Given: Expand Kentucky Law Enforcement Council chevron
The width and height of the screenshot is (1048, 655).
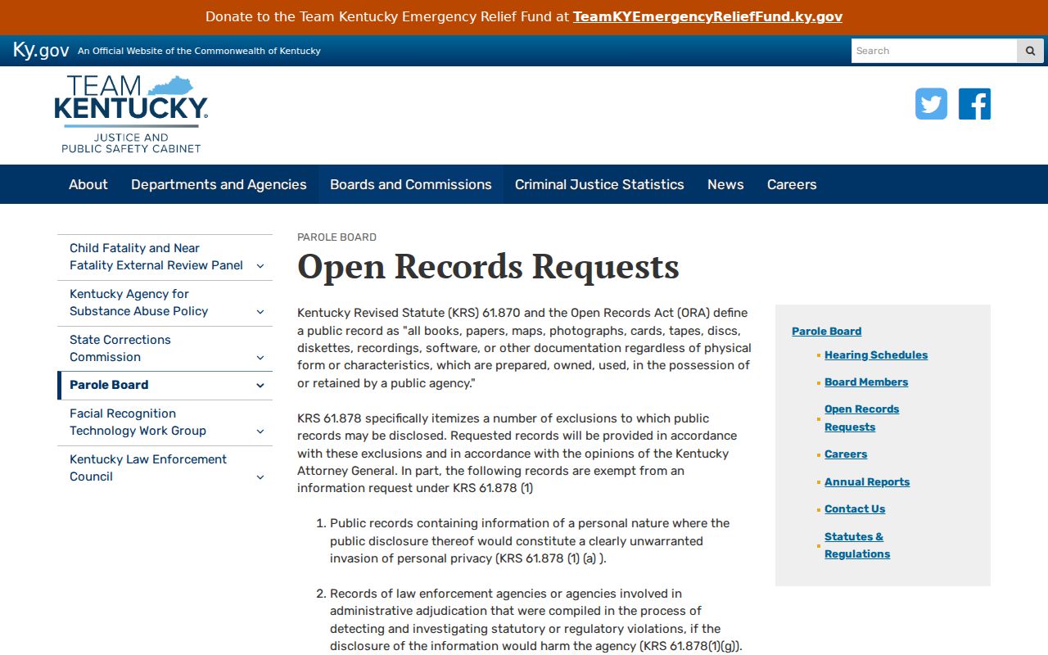Looking at the screenshot, I should (260, 477).
